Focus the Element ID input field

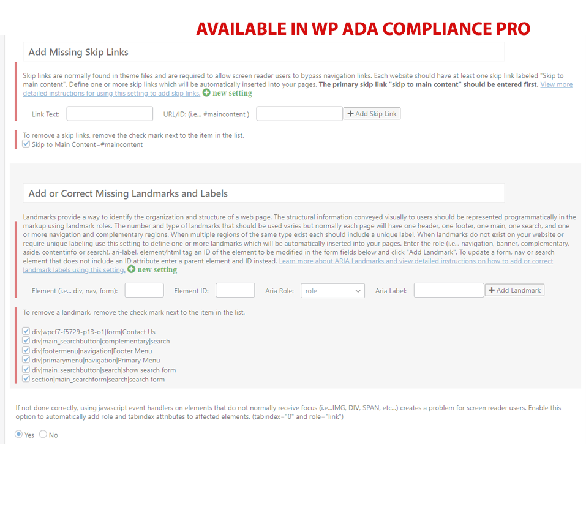click(235, 290)
